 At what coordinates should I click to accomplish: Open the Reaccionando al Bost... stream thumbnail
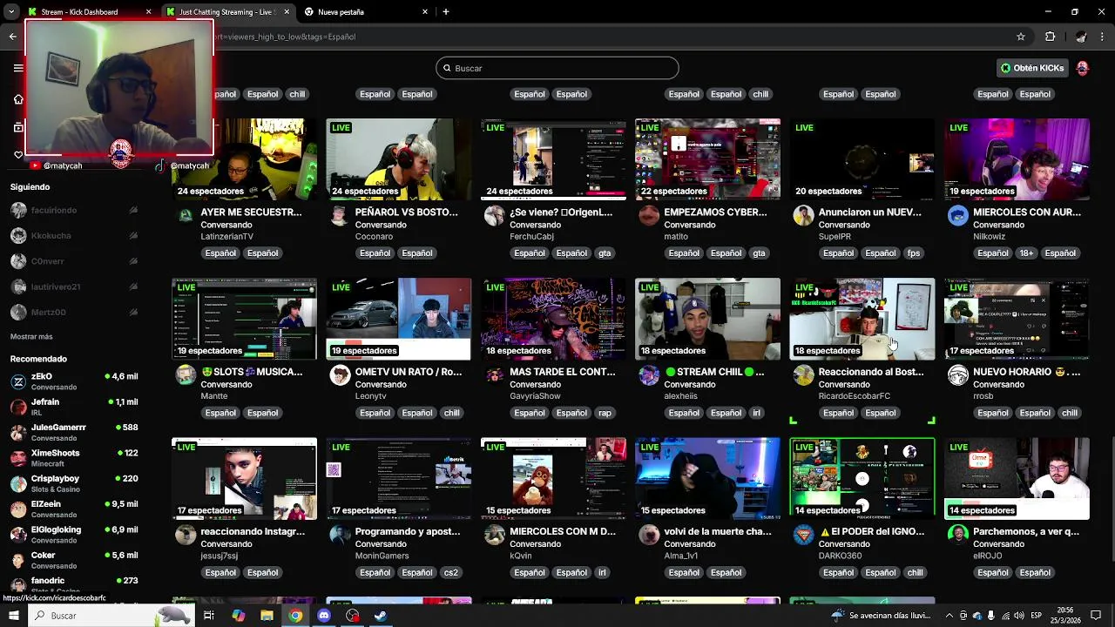862,319
